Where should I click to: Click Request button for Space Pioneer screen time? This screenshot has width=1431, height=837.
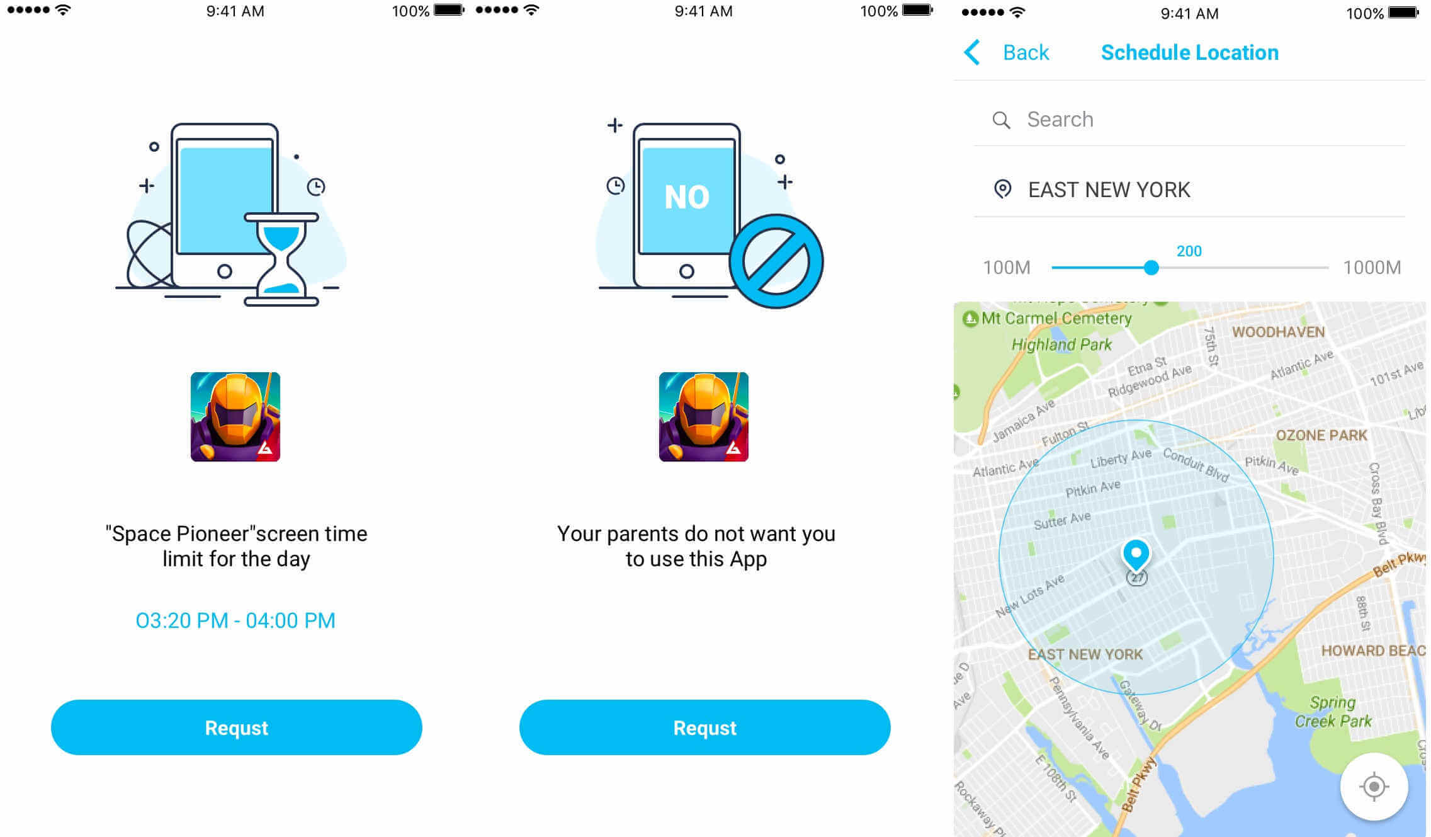click(236, 726)
